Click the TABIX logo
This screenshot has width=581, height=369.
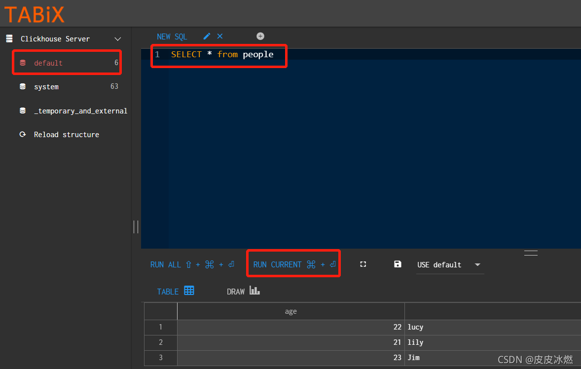(x=35, y=14)
